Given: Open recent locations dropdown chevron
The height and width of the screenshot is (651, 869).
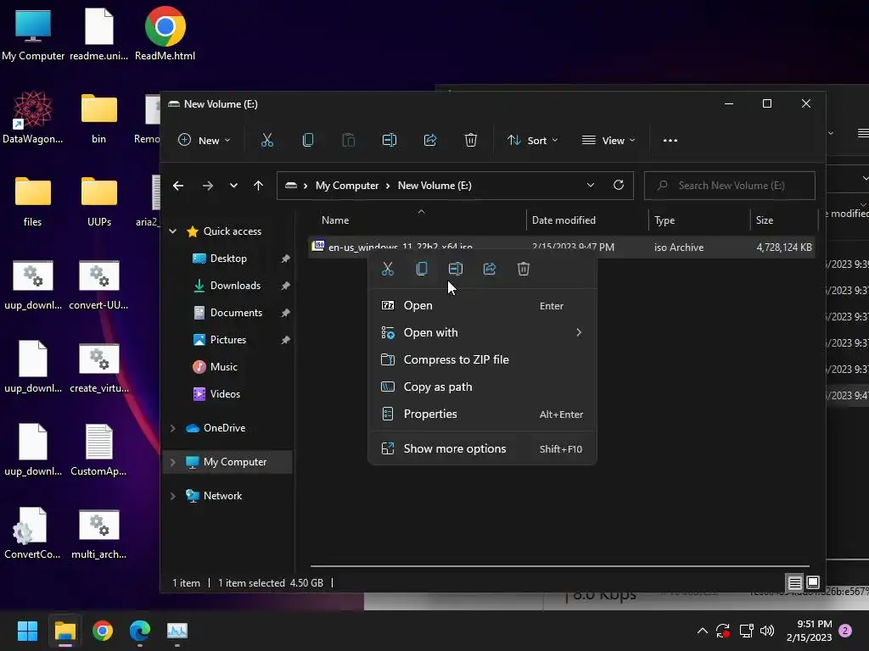Looking at the screenshot, I should (233, 186).
